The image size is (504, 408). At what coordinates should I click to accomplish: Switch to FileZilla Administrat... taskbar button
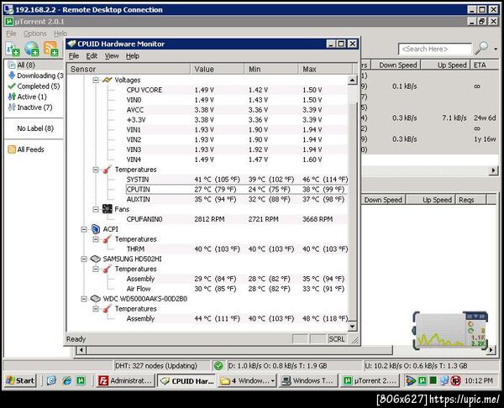[x=125, y=381]
